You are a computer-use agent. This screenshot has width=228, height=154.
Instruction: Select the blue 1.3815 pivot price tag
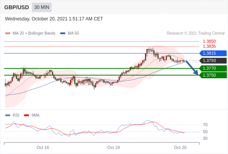pyautogui.click(x=213, y=53)
